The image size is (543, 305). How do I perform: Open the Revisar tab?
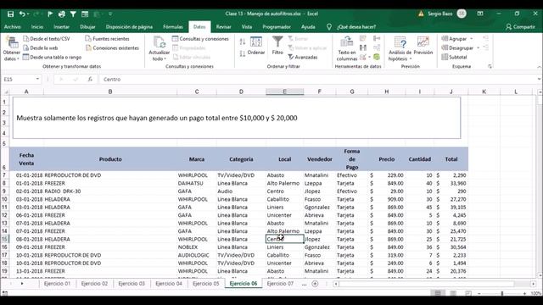[x=223, y=27]
